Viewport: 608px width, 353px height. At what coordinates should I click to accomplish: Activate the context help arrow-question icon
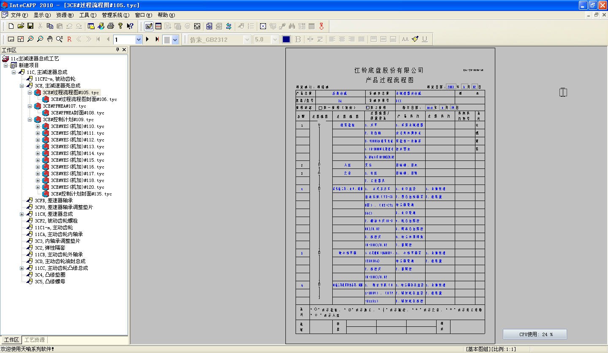130,26
